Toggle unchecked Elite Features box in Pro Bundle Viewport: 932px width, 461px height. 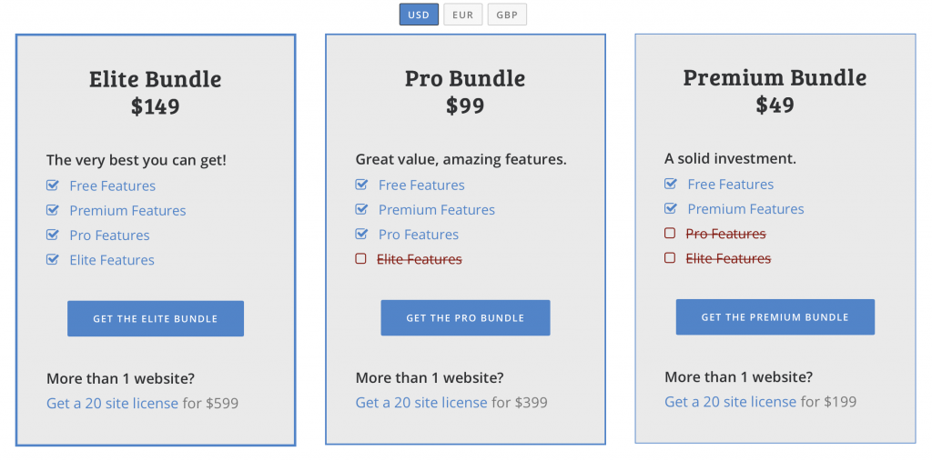[x=360, y=259]
